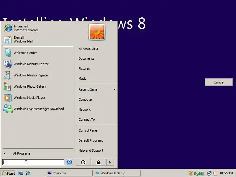Open Computer from Start menu

[85, 99]
